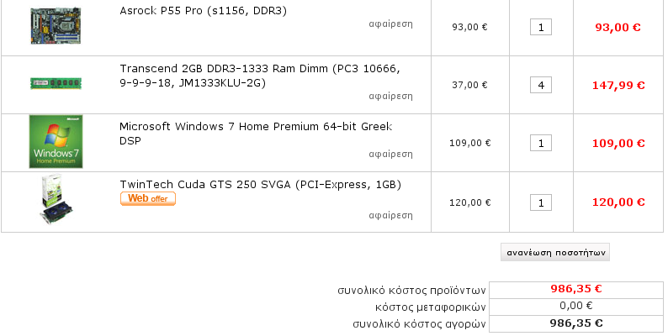Click the red 986,35 € product total
This screenshot has height=336, width=668.
[575, 289]
